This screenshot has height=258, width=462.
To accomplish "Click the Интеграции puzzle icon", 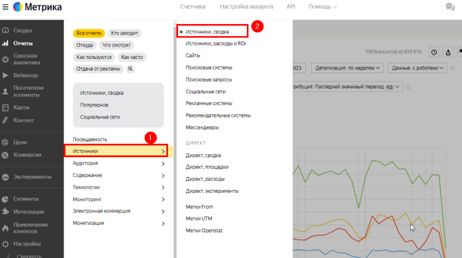I will click(6, 211).
